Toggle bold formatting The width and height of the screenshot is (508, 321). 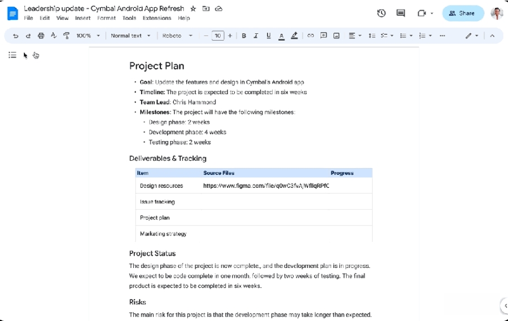(244, 36)
